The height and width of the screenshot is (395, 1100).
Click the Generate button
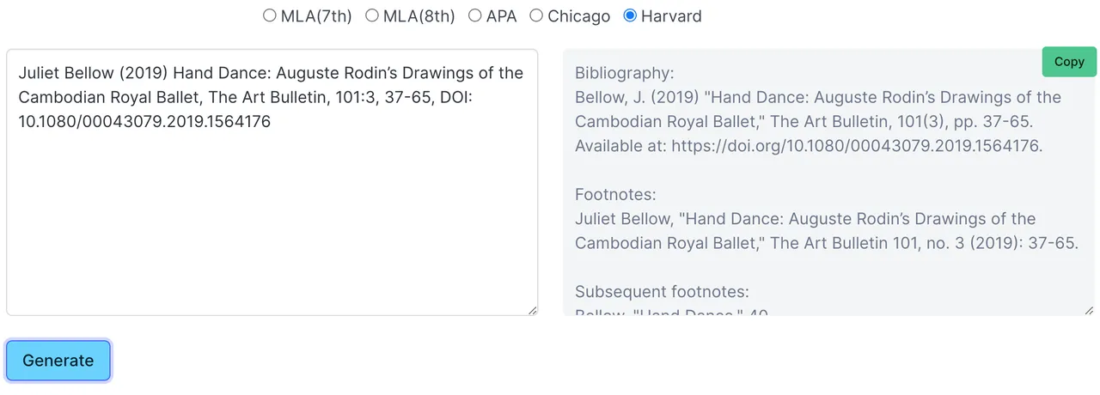[x=58, y=361]
